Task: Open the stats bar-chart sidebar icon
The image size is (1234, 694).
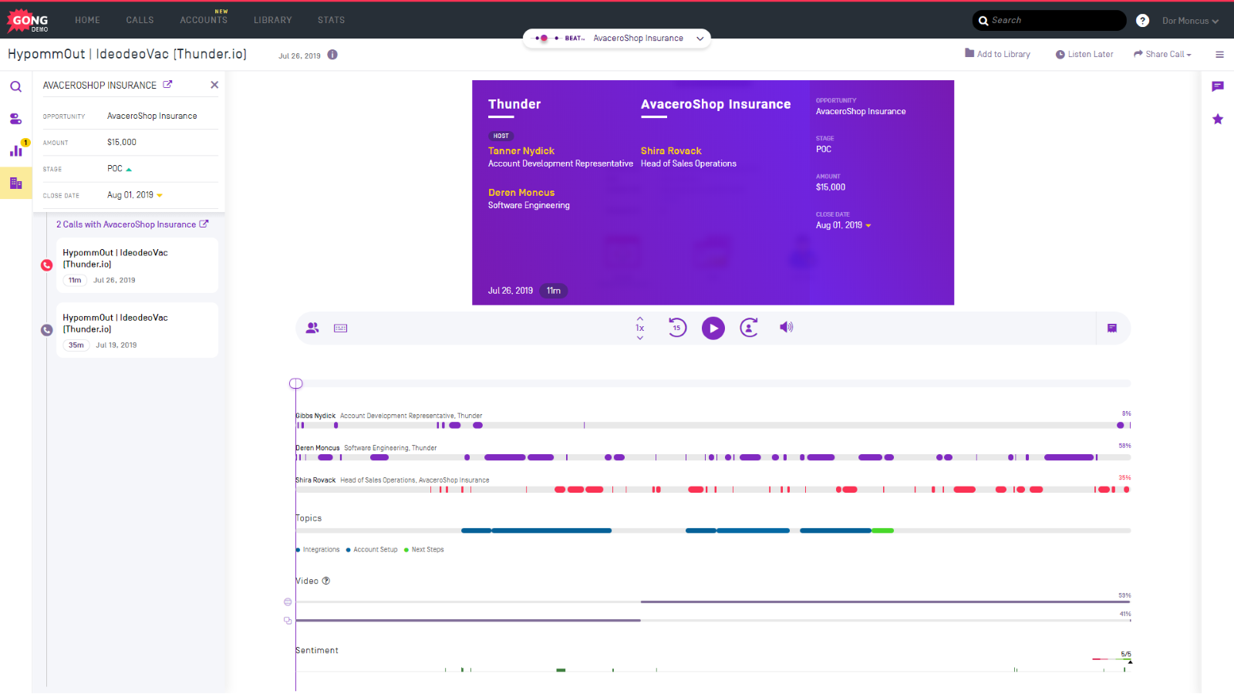Action: click(15, 150)
